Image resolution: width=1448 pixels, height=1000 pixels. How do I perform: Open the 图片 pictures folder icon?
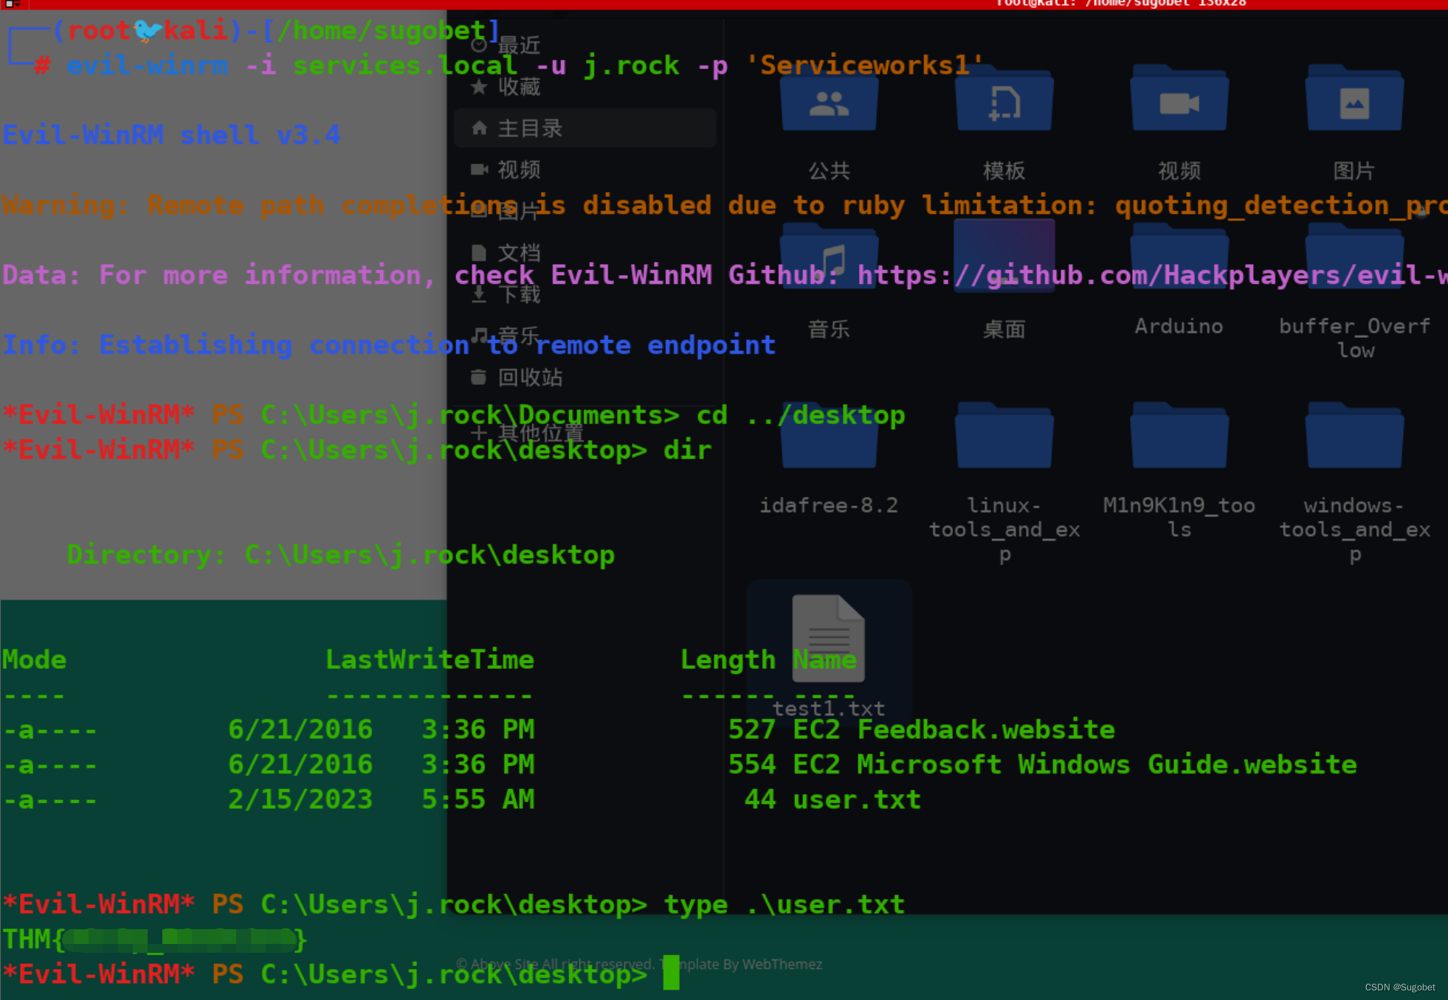pos(1354,100)
